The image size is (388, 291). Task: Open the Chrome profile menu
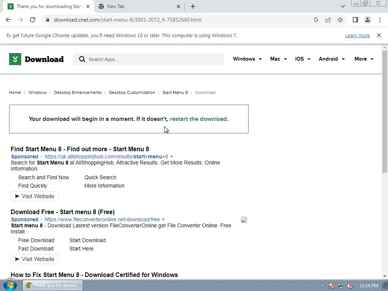point(368,20)
